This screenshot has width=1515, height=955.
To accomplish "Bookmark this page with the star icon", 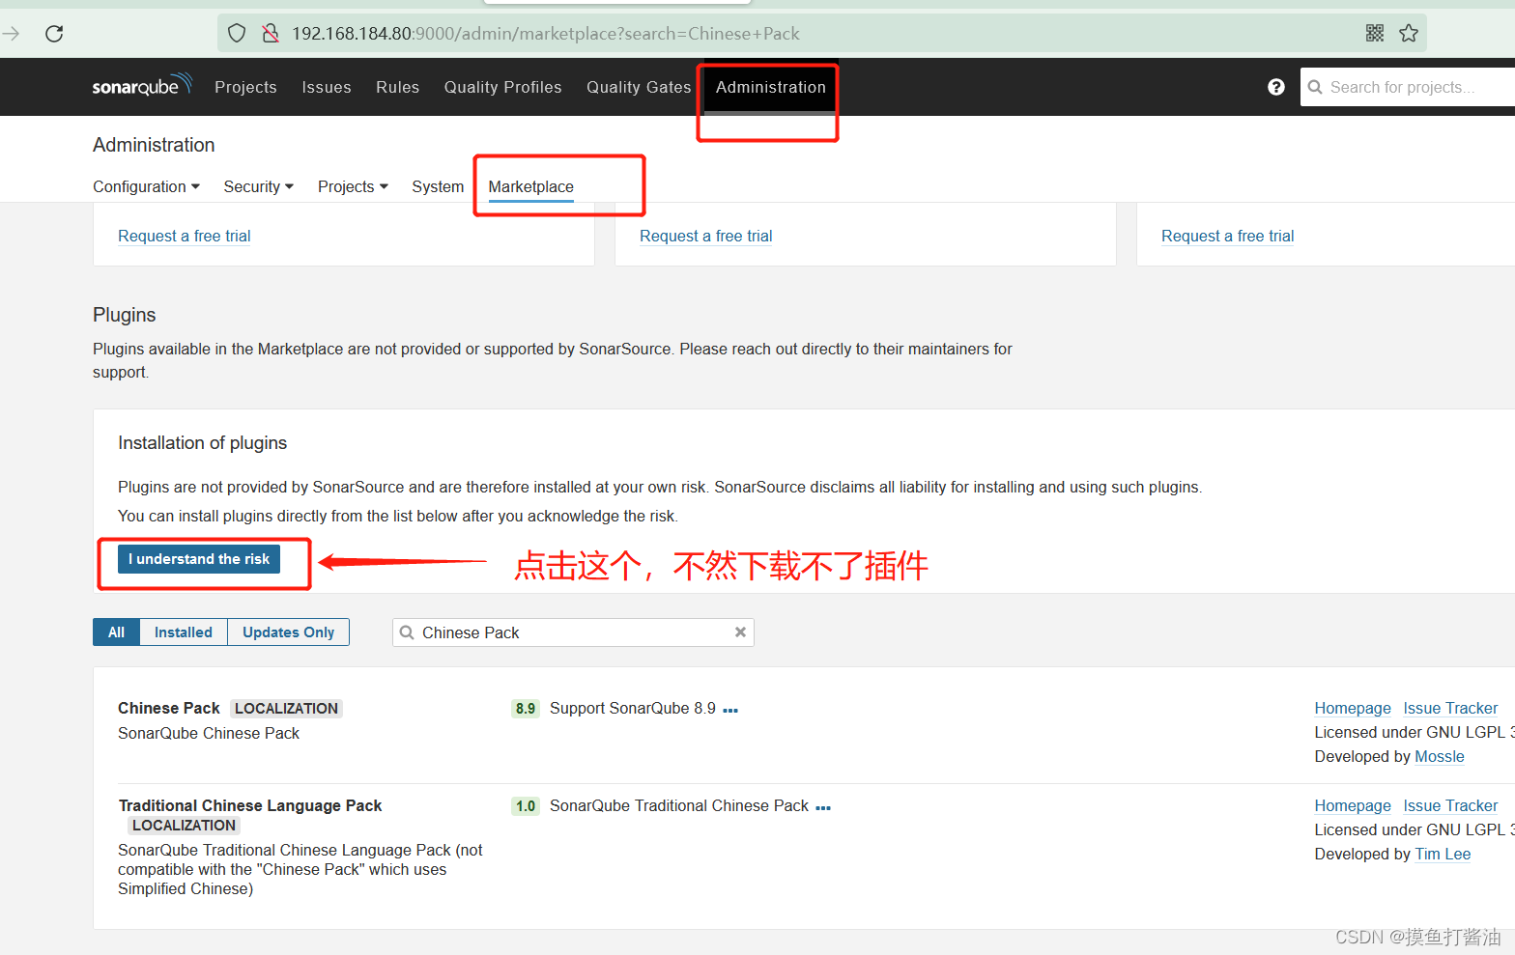I will 1409,34.
